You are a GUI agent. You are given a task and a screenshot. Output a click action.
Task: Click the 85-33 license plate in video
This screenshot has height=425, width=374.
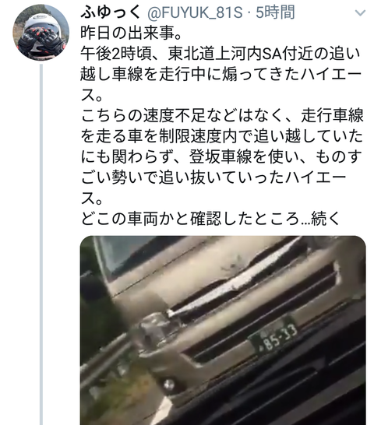[x=273, y=335]
